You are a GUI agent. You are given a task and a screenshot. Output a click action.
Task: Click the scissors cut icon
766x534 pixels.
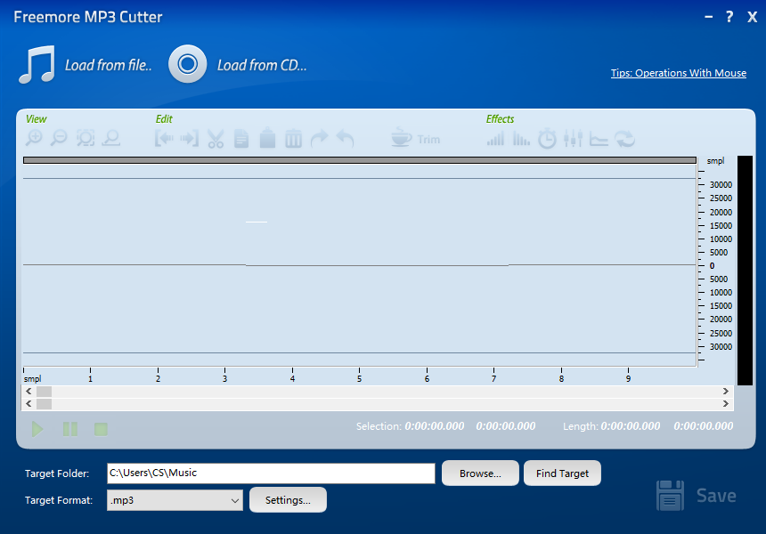click(216, 139)
